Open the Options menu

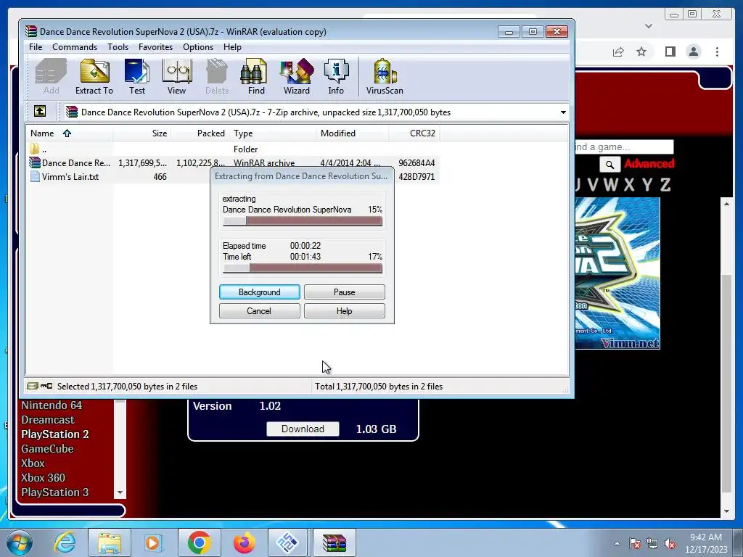coord(198,47)
